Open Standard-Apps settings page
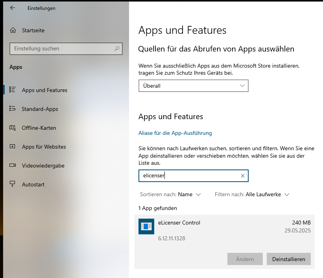Screen dimensions: 323x278 click(x=66, y=109)
